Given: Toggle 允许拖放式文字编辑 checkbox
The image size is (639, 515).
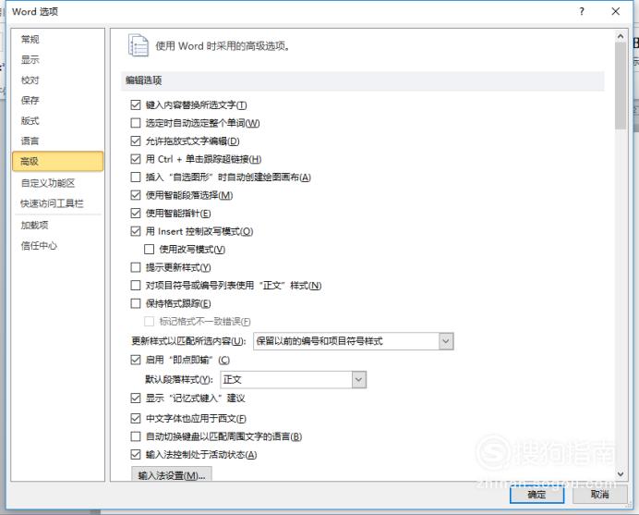Looking at the screenshot, I should click(x=136, y=141).
